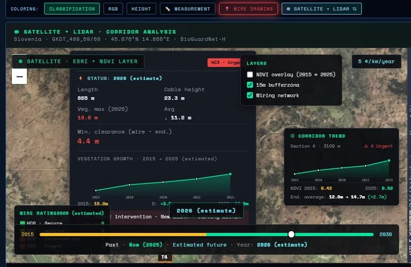The height and width of the screenshot is (267, 411).
Task: Click the 5 €/km/year cost label
Action: [376, 62]
